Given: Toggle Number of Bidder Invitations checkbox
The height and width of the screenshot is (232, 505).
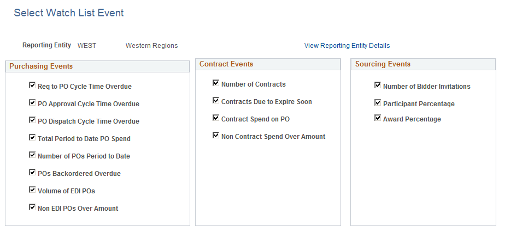Looking at the screenshot, I should 378,86.
